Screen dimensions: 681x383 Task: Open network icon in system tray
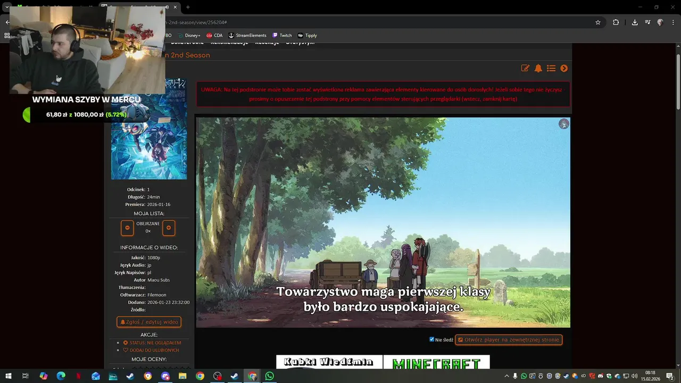pyautogui.click(x=626, y=376)
